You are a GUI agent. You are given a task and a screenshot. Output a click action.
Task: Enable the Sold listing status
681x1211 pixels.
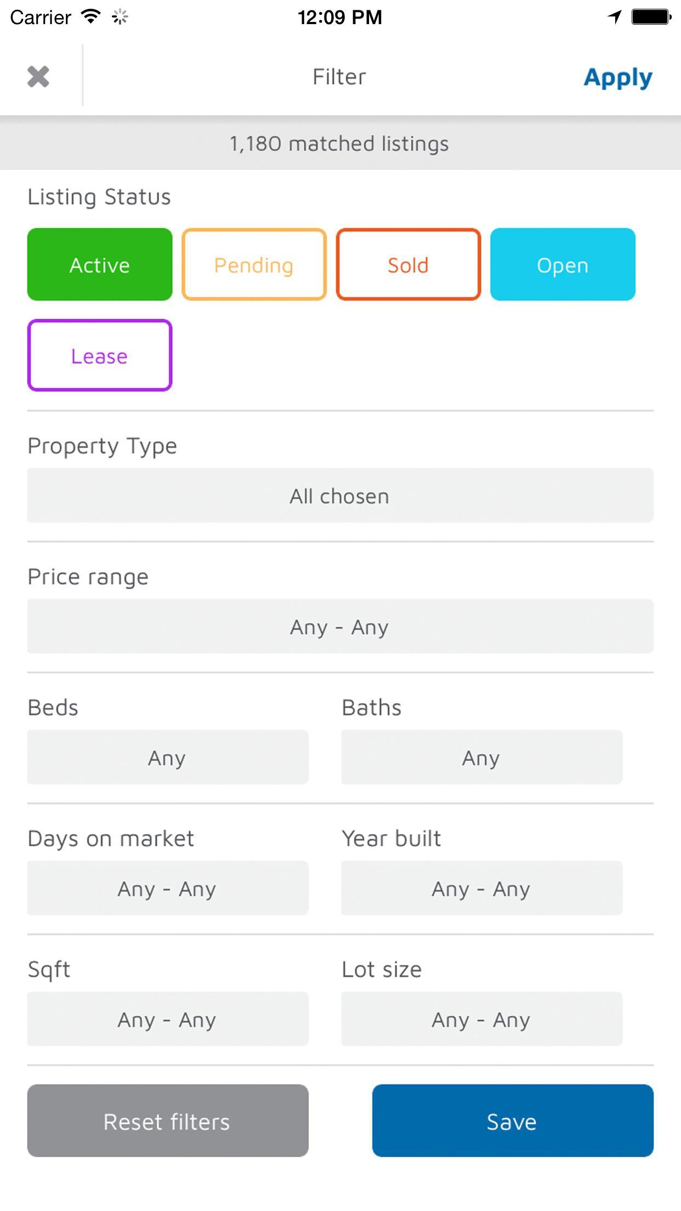pyautogui.click(x=408, y=264)
